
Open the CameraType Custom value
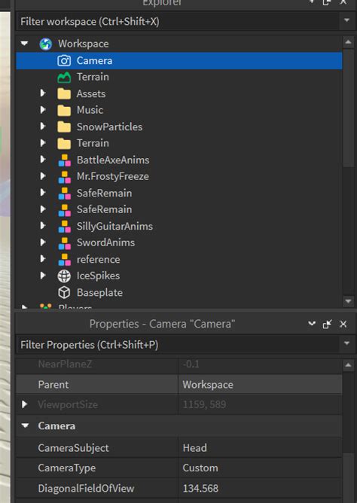260,468
